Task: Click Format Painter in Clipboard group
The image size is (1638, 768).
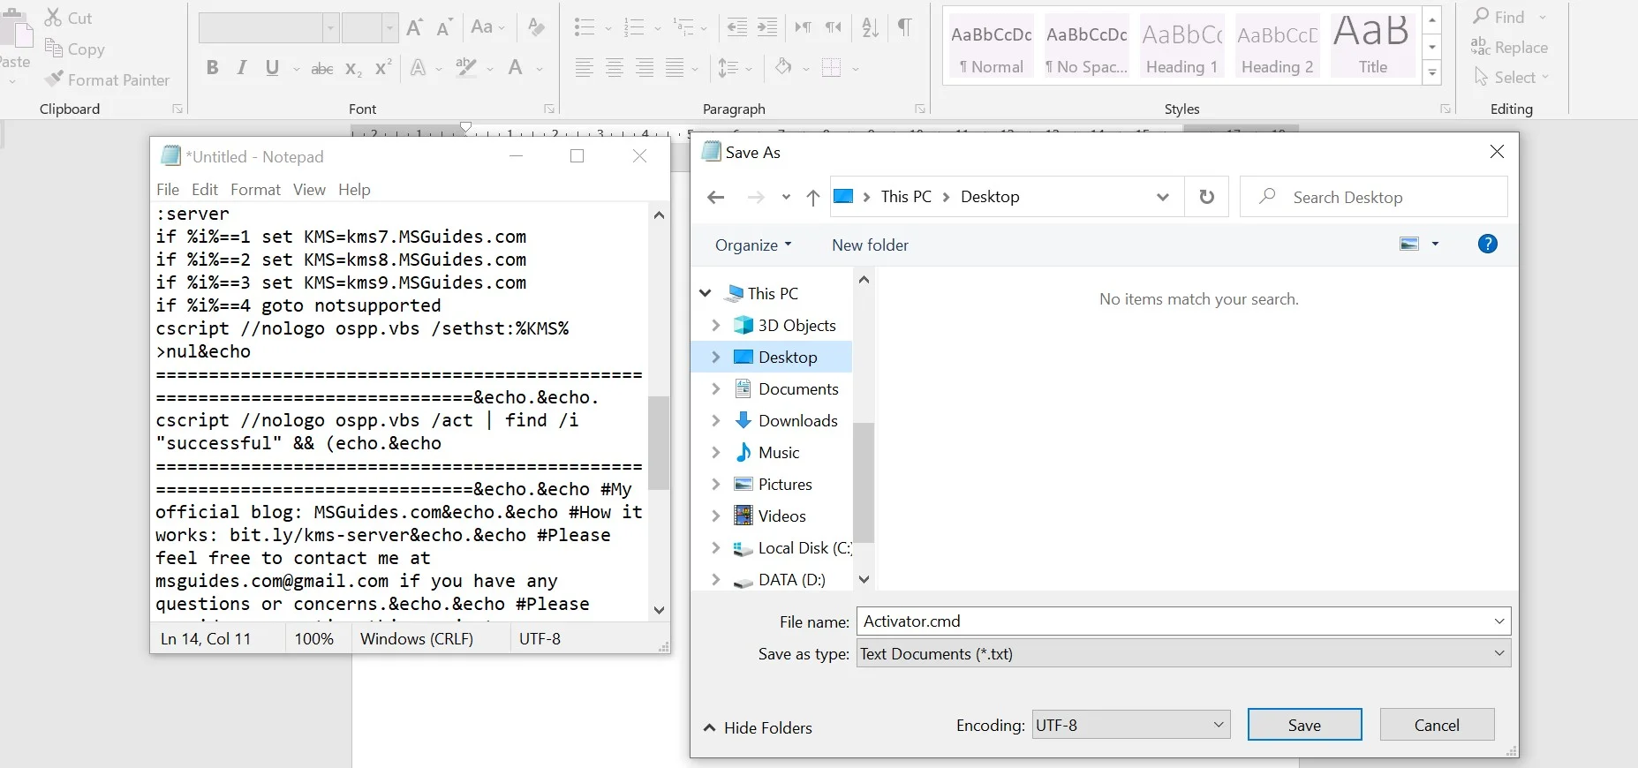Action: [x=108, y=80]
